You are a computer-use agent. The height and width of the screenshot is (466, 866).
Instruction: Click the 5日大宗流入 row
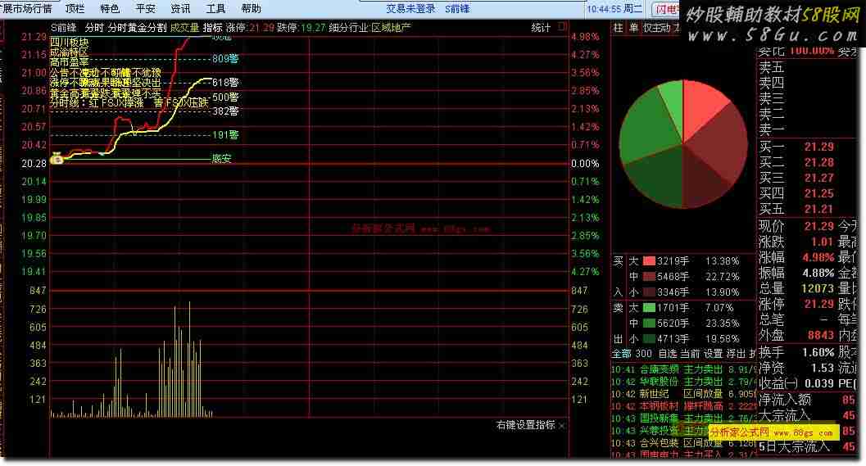point(806,446)
